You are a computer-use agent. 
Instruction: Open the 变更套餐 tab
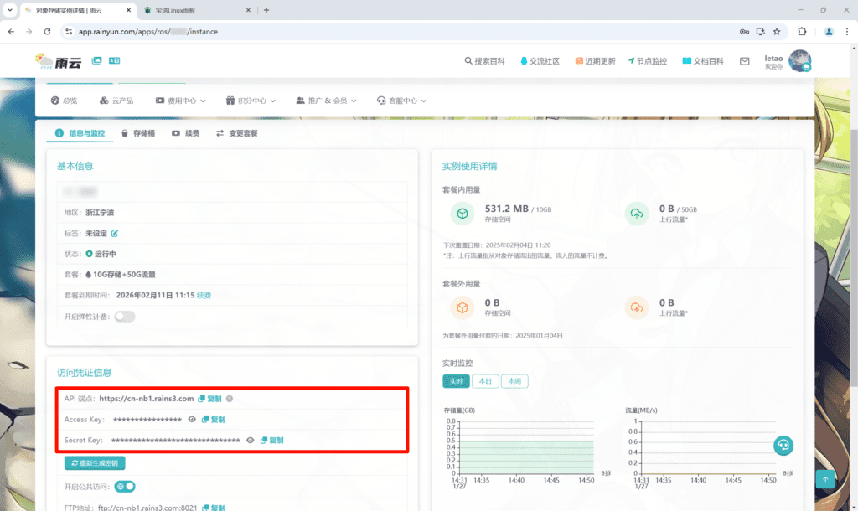tap(237, 133)
